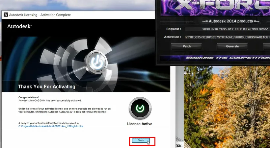This screenshot has width=270, height=148.
Task: Click the Autodesk 'A' title bar icon
Action: click(6, 15)
